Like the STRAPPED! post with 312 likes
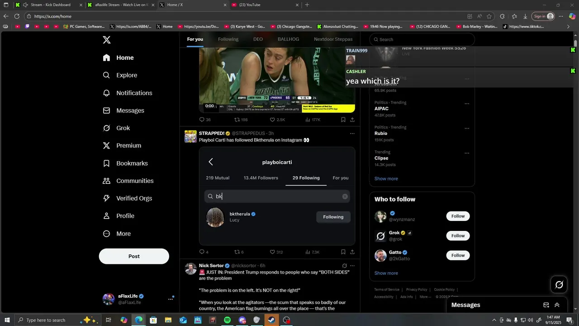 click(x=272, y=252)
